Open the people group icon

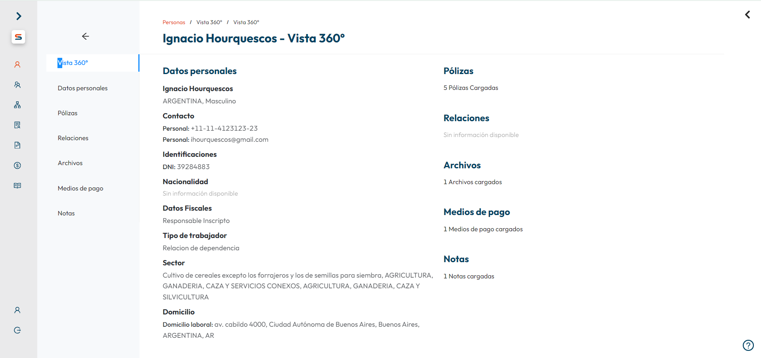(x=17, y=85)
